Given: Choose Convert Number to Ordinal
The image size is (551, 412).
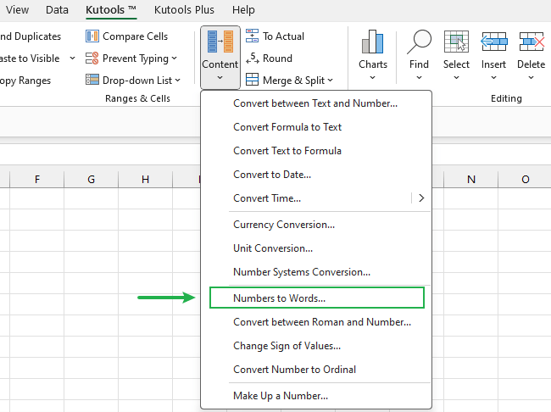Looking at the screenshot, I should coord(315,370).
